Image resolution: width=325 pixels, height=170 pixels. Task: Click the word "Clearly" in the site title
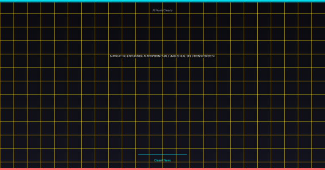coord(168,10)
